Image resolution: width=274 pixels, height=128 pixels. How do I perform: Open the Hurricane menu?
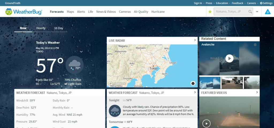pos(158,12)
